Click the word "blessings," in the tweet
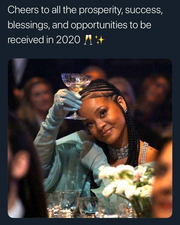Viewport: 180px width, 225px height. [29, 25]
